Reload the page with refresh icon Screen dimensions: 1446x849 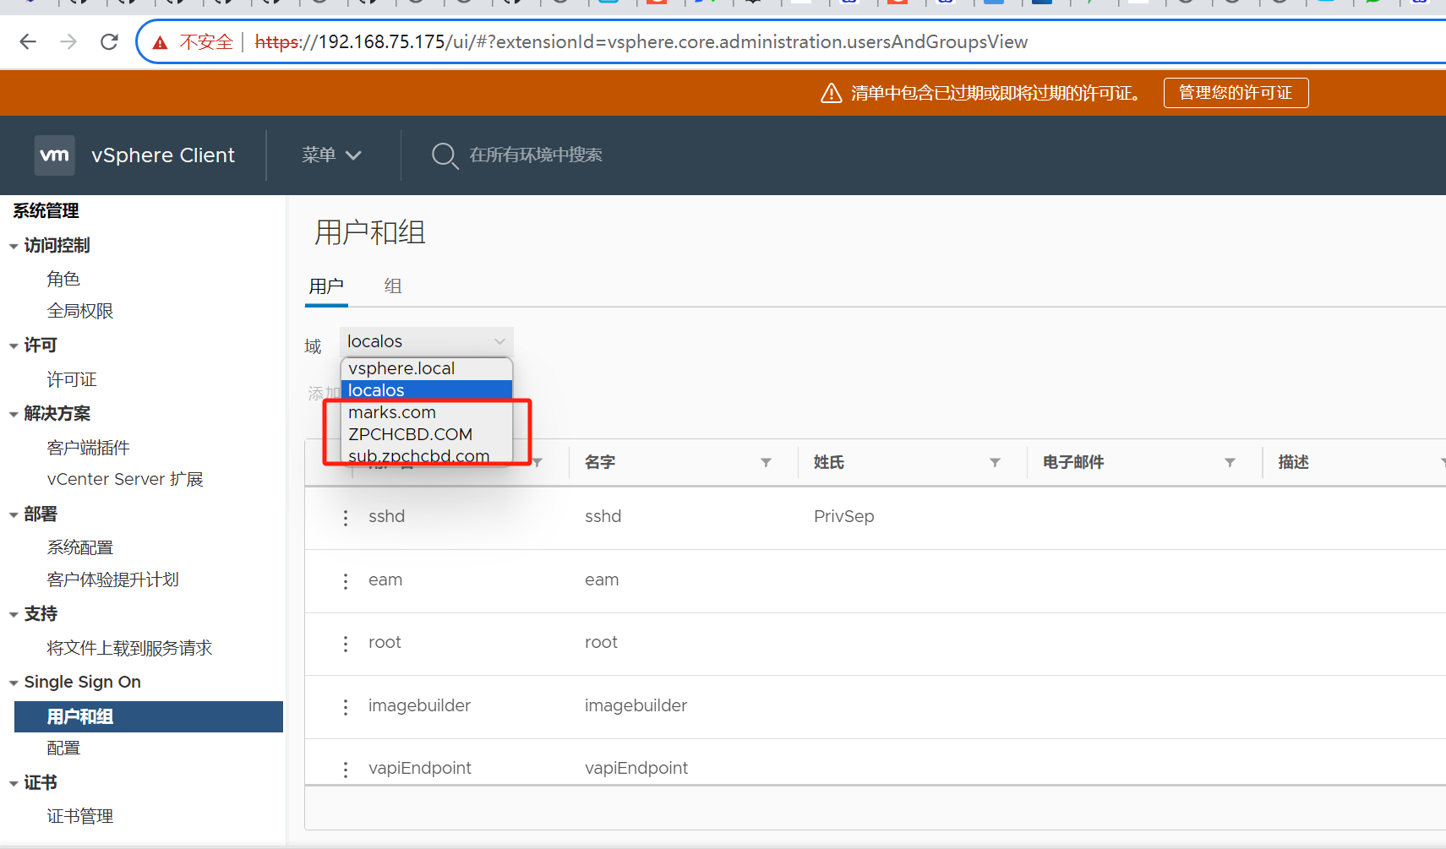[x=109, y=41]
